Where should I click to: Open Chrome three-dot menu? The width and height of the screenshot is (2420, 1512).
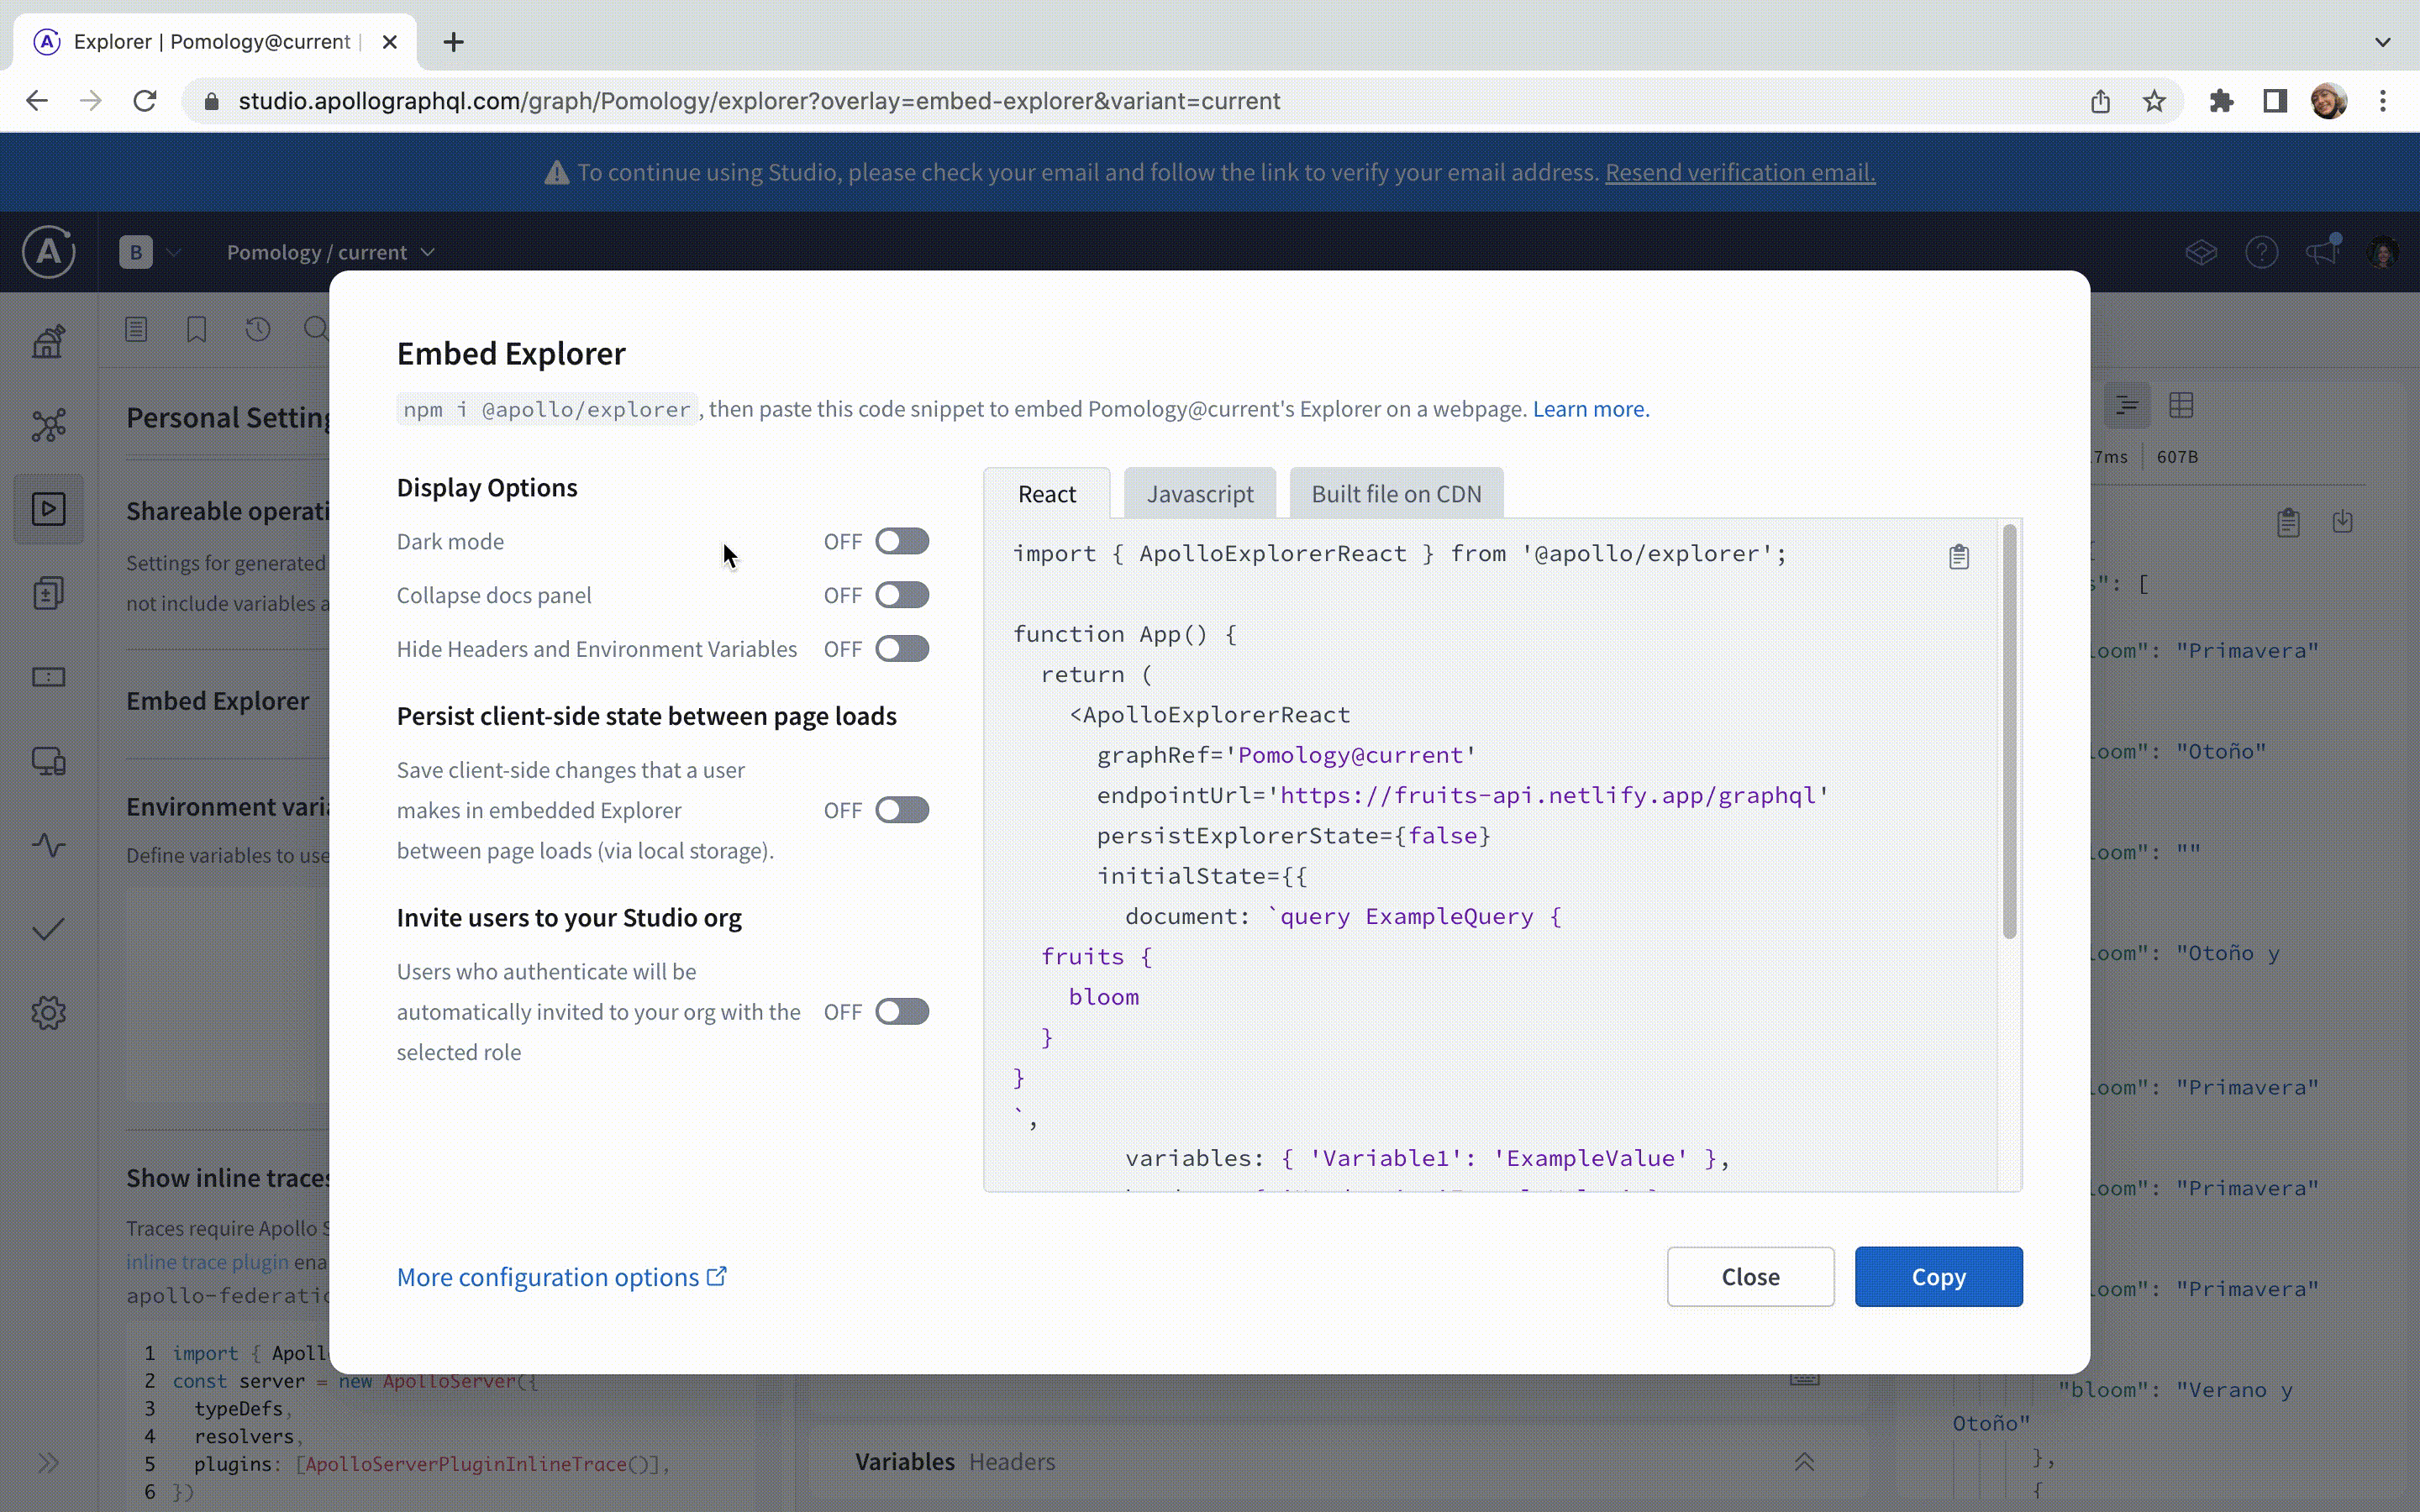(x=2383, y=101)
